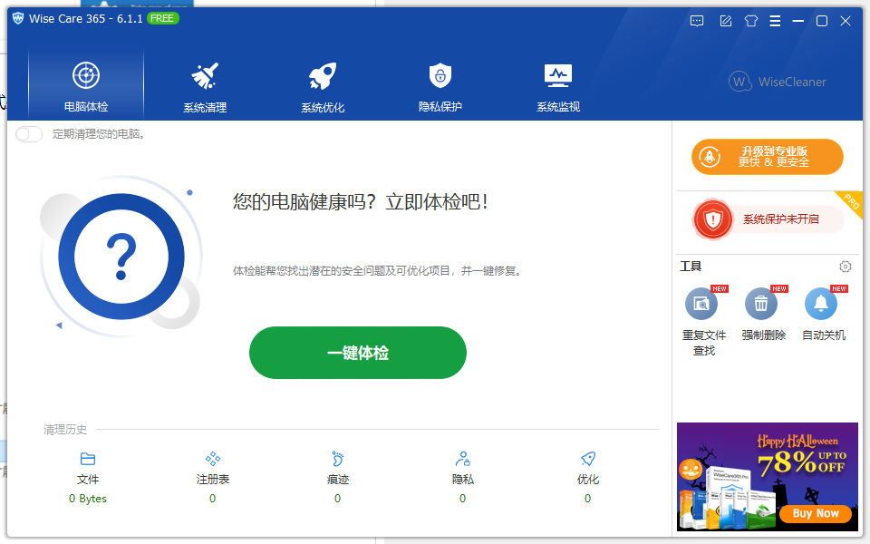
Task: Toggle 定期清理您的电脑 switch
Action: (x=29, y=134)
